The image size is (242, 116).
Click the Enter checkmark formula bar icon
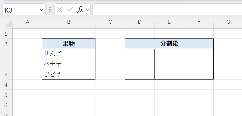tap(70, 9)
